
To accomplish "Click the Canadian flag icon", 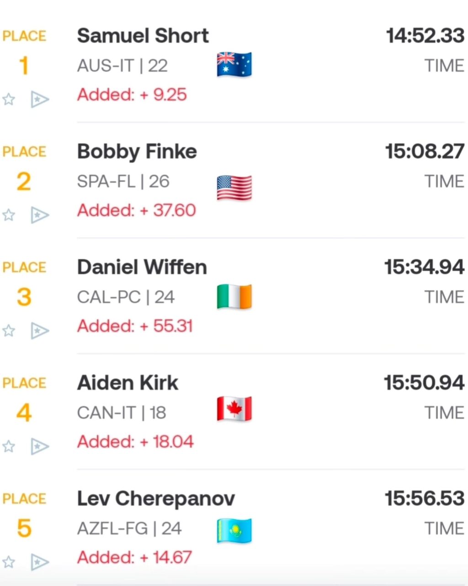I will (234, 409).
